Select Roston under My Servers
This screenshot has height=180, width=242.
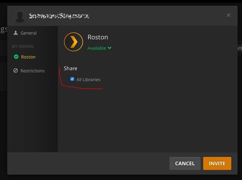(28, 57)
